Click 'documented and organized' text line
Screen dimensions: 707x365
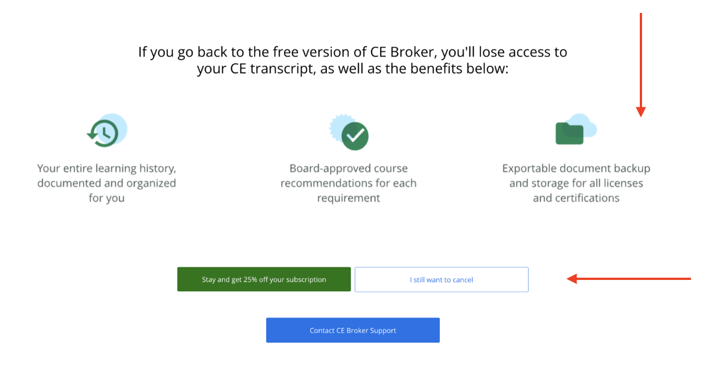click(107, 183)
